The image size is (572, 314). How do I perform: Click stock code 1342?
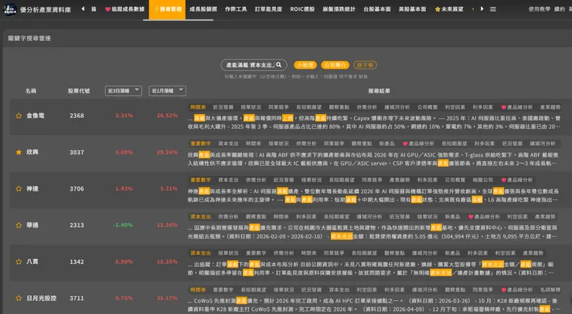coord(77,262)
